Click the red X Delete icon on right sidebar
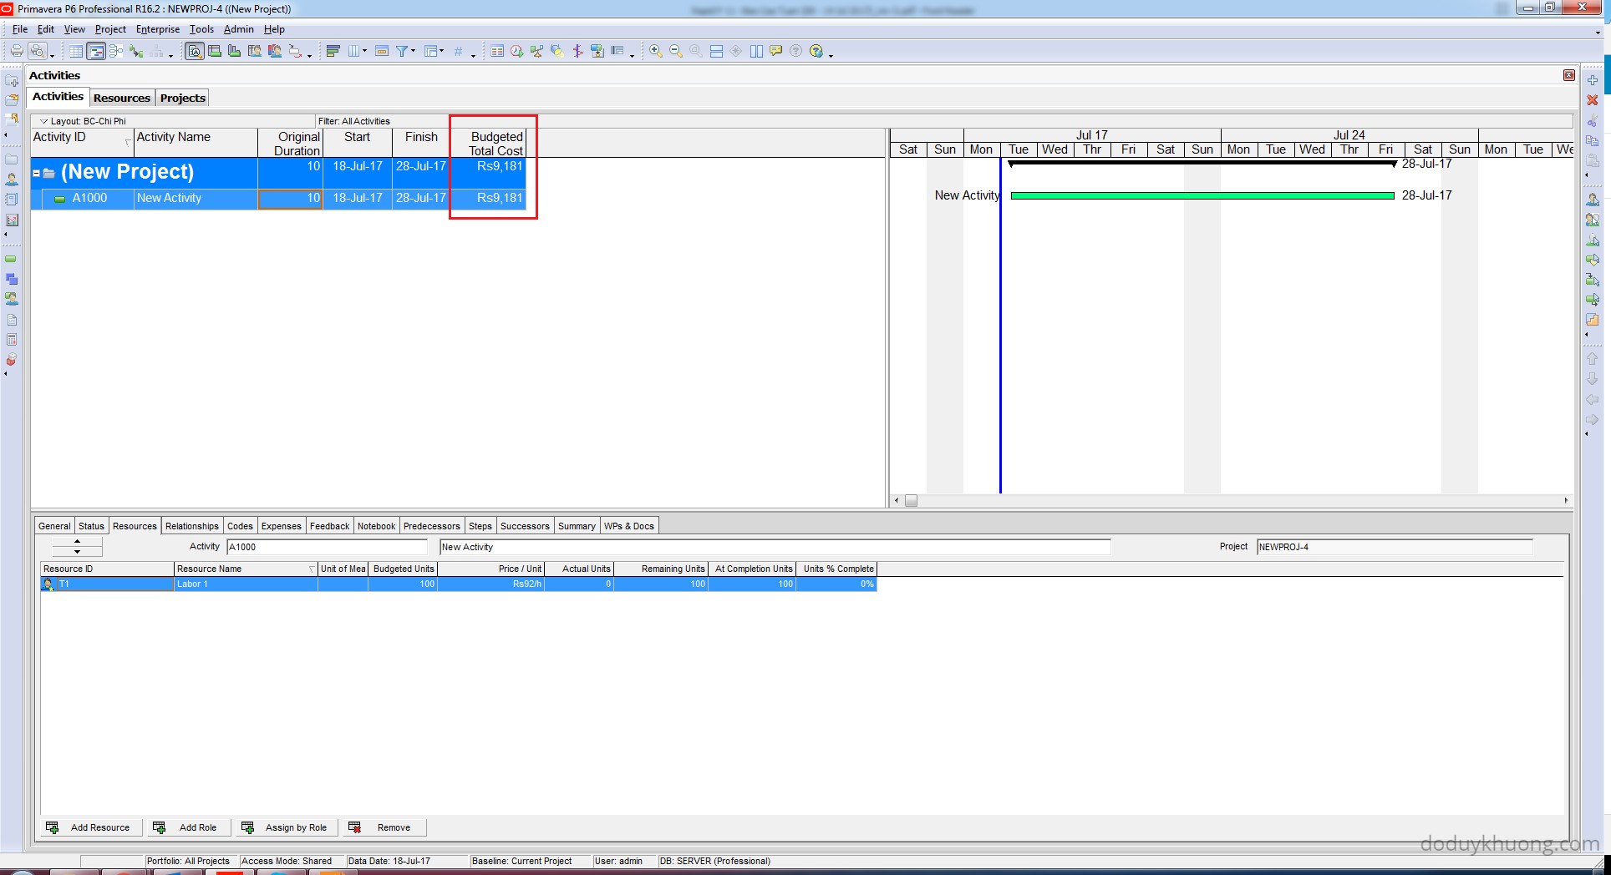 click(1593, 100)
